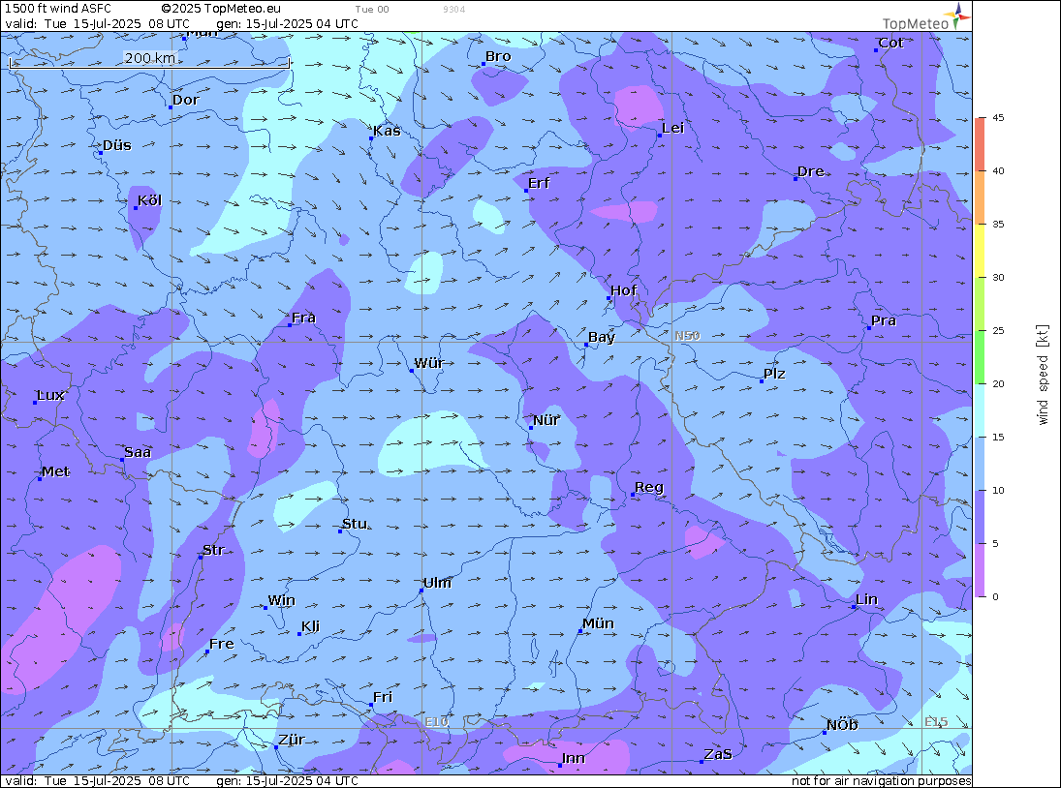
Task: Click the Dre city label
Action: point(811,171)
